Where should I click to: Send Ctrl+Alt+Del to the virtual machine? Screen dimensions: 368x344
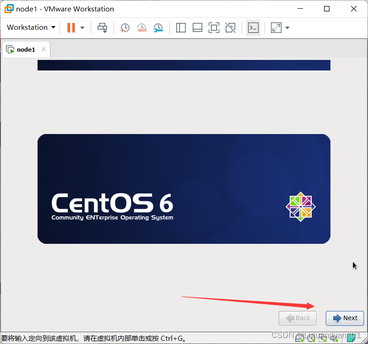pos(103,27)
